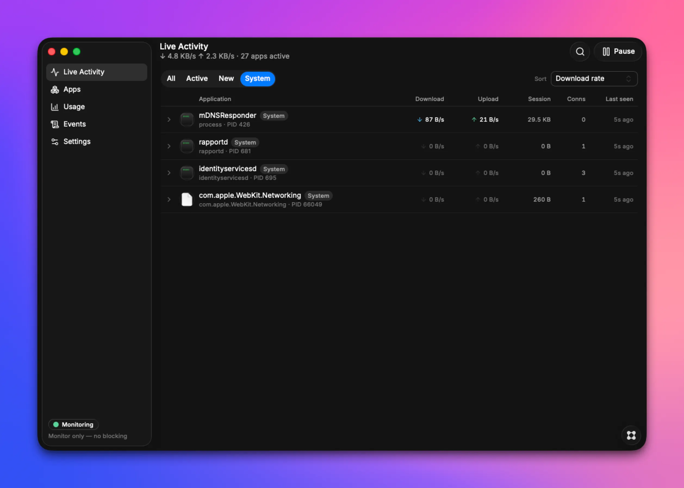
Task: Click the 260 B session value
Action: [x=542, y=200]
